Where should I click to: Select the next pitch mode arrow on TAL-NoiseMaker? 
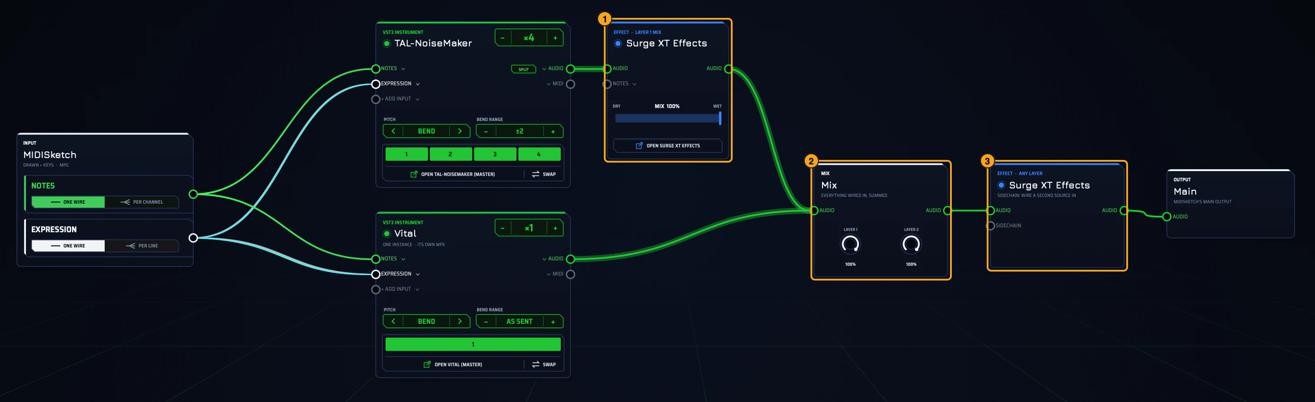pyautogui.click(x=460, y=131)
